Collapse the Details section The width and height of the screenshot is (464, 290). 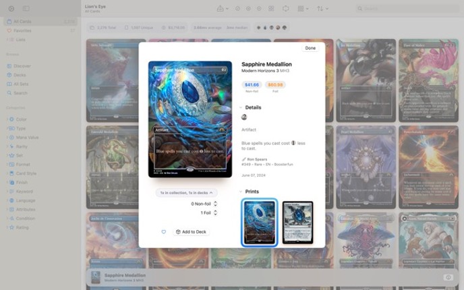(x=241, y=108)
